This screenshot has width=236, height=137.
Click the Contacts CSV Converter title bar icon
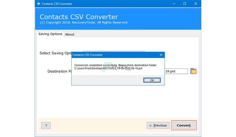[39, 4]
